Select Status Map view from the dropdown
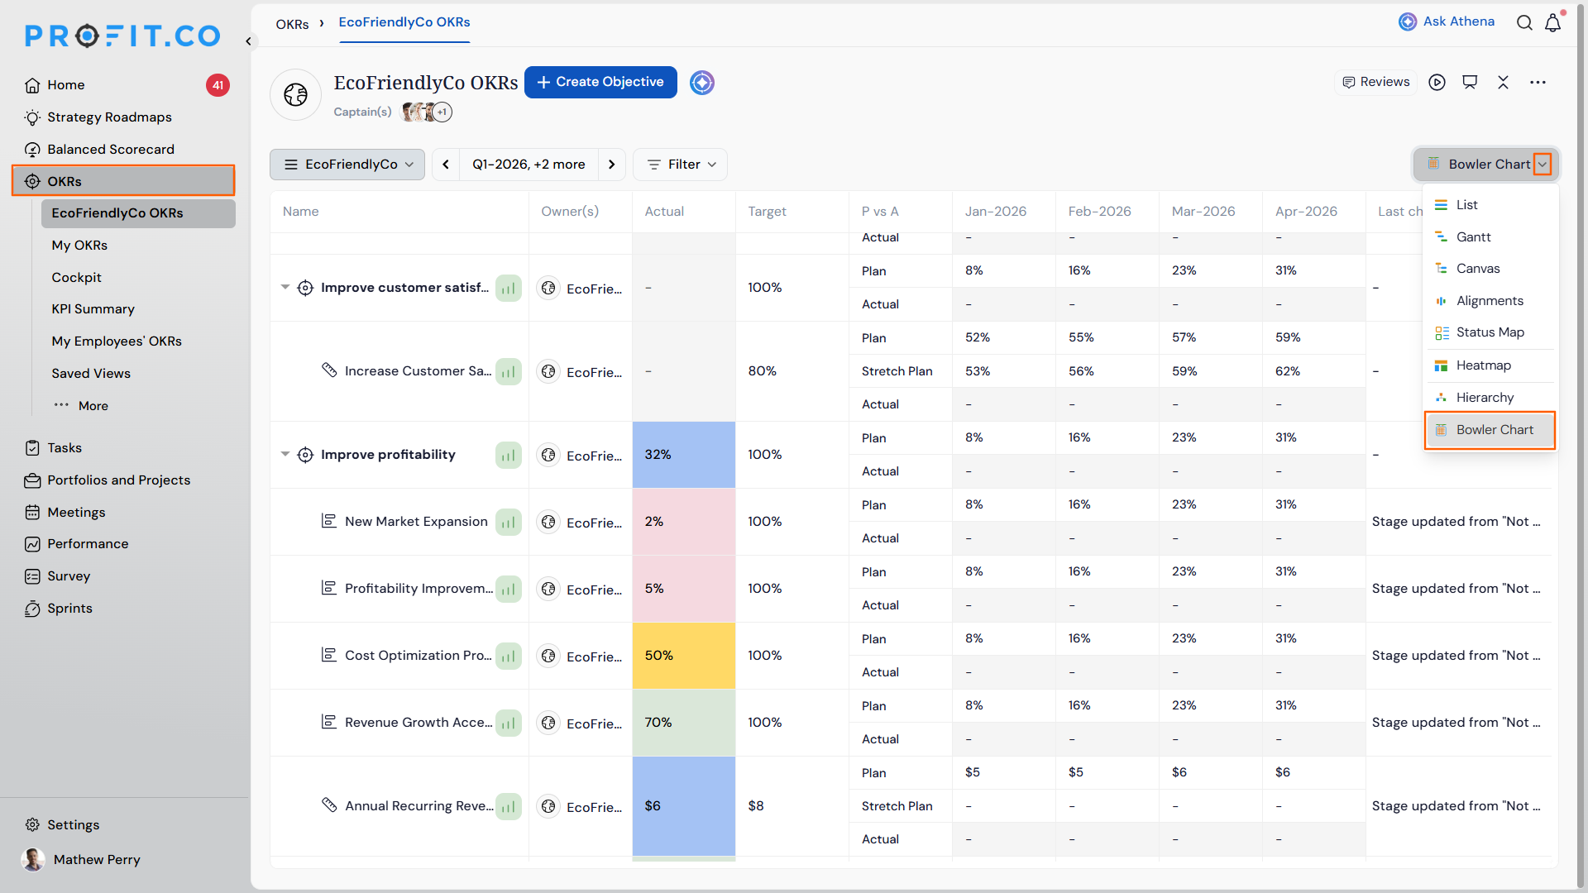The height and width of the screenshot is (893, 1588). point(1490,332)
